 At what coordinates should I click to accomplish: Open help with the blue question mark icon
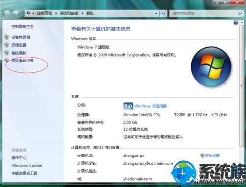click(236, 23)
